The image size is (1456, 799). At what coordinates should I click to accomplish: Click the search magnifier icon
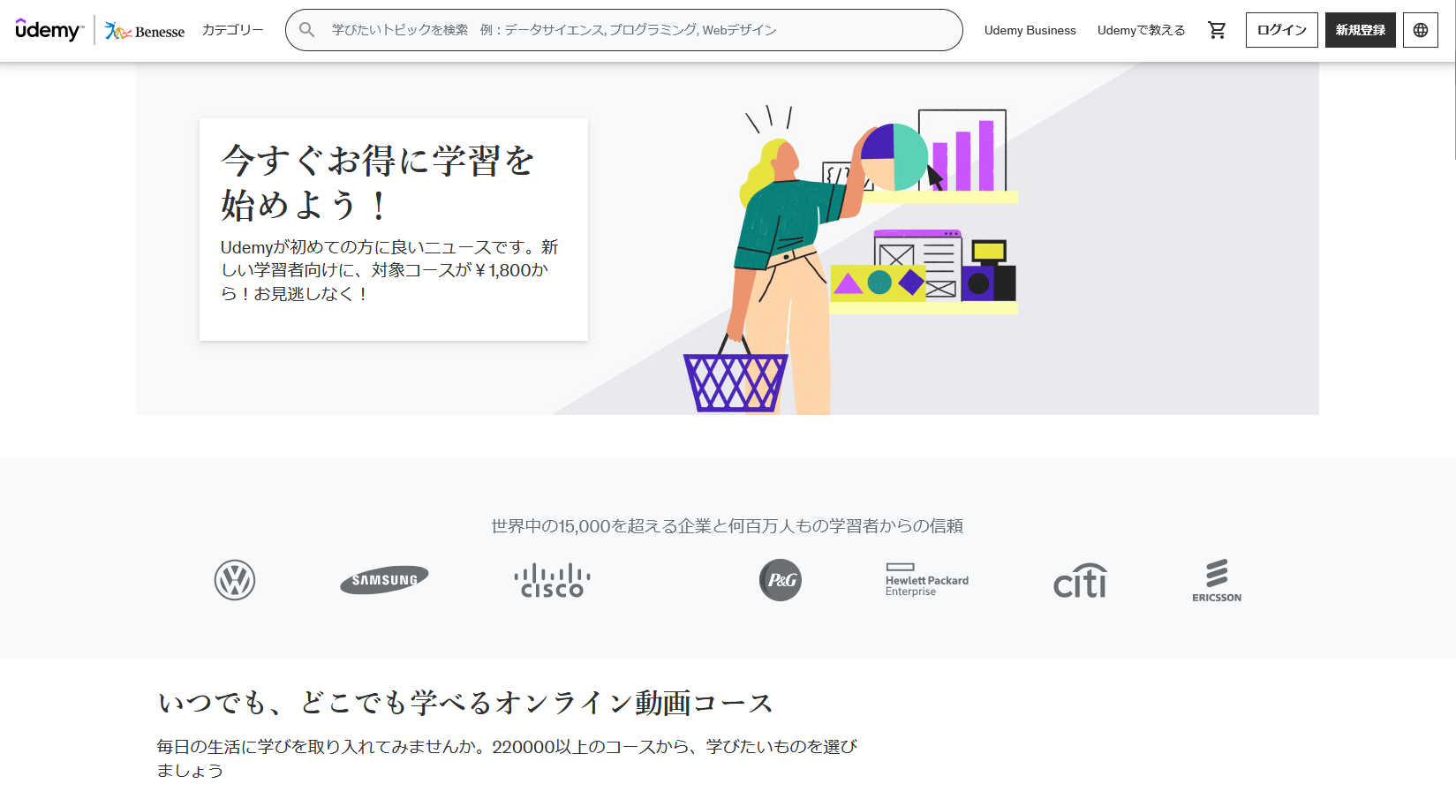pos(307,30)
